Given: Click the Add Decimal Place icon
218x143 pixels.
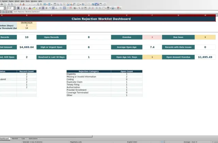Looking at the screenshot, I should pos(89,8).
